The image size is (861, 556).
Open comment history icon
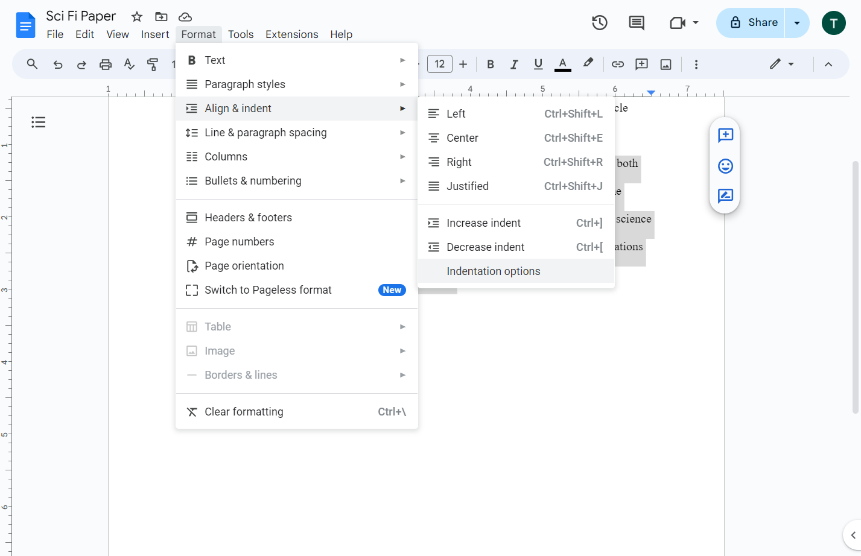[x=637, y=23]
